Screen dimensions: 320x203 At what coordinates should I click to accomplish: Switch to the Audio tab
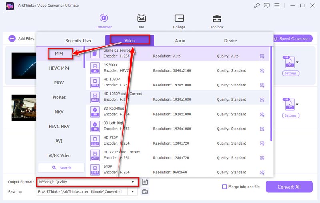click(x=180, y=41)
